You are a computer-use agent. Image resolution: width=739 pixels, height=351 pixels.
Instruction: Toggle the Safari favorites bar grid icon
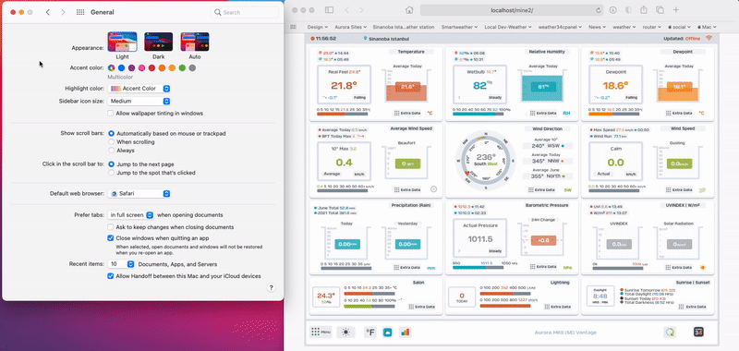coord(293,27)
